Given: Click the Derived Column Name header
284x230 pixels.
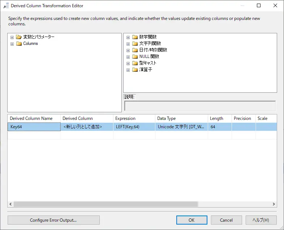Looking at the screenshot, I should (x=34, y=118).
